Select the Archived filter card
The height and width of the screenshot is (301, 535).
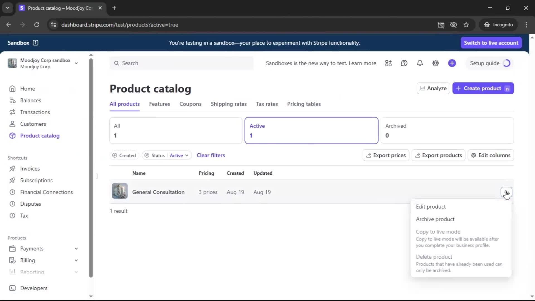[x=447, y=130]
